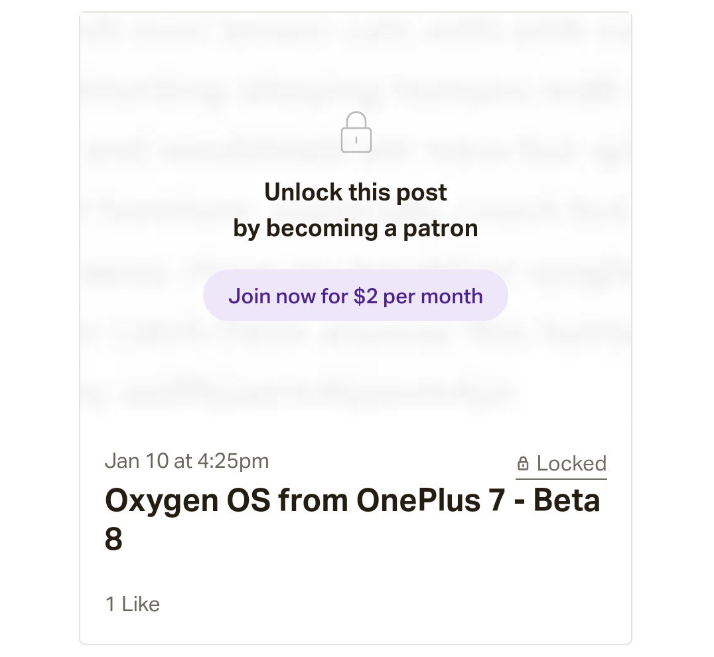This screenshot has width=714, height=657.
Task: Click the Unlock this post heading
Action: click(x=356, y=192)
